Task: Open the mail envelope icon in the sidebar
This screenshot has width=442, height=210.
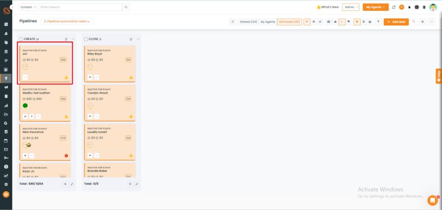Action: [6, 150]
